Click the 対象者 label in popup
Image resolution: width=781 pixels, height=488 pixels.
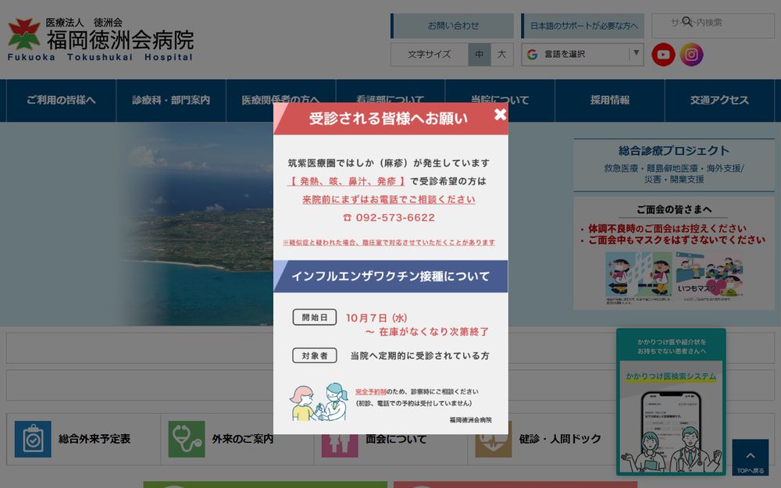coord(315,355)
